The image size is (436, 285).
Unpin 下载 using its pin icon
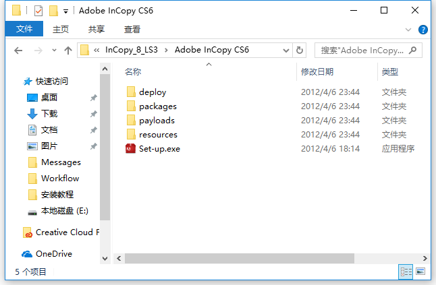tap(94, 114)
